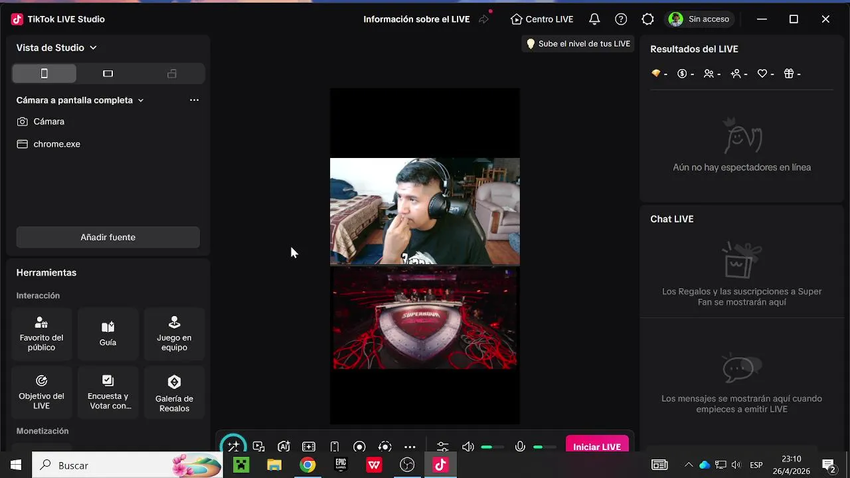Select the chrome.exe source

click(x=108, y=144)
